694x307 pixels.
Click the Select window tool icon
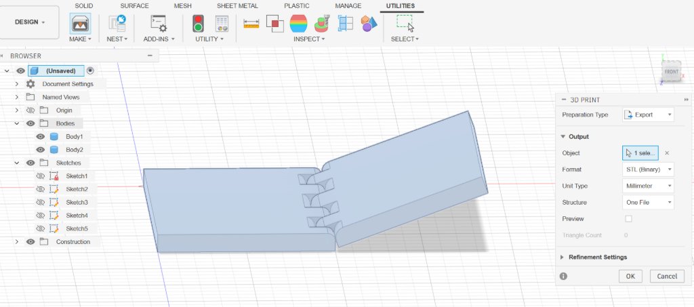tap(405, 24)
